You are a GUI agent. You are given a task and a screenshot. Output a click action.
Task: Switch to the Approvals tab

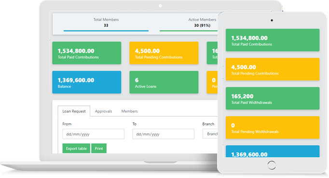(x=103, y=111)
